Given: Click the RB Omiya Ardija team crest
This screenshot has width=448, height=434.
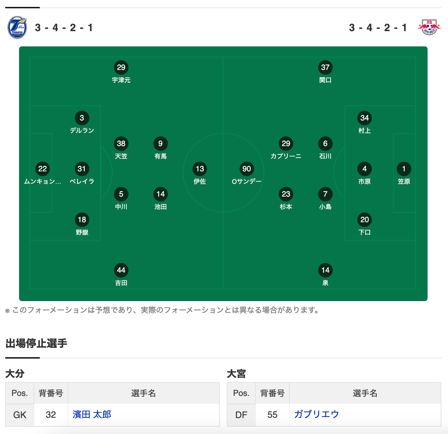Looking at the screenshot, I should [429, 27].
